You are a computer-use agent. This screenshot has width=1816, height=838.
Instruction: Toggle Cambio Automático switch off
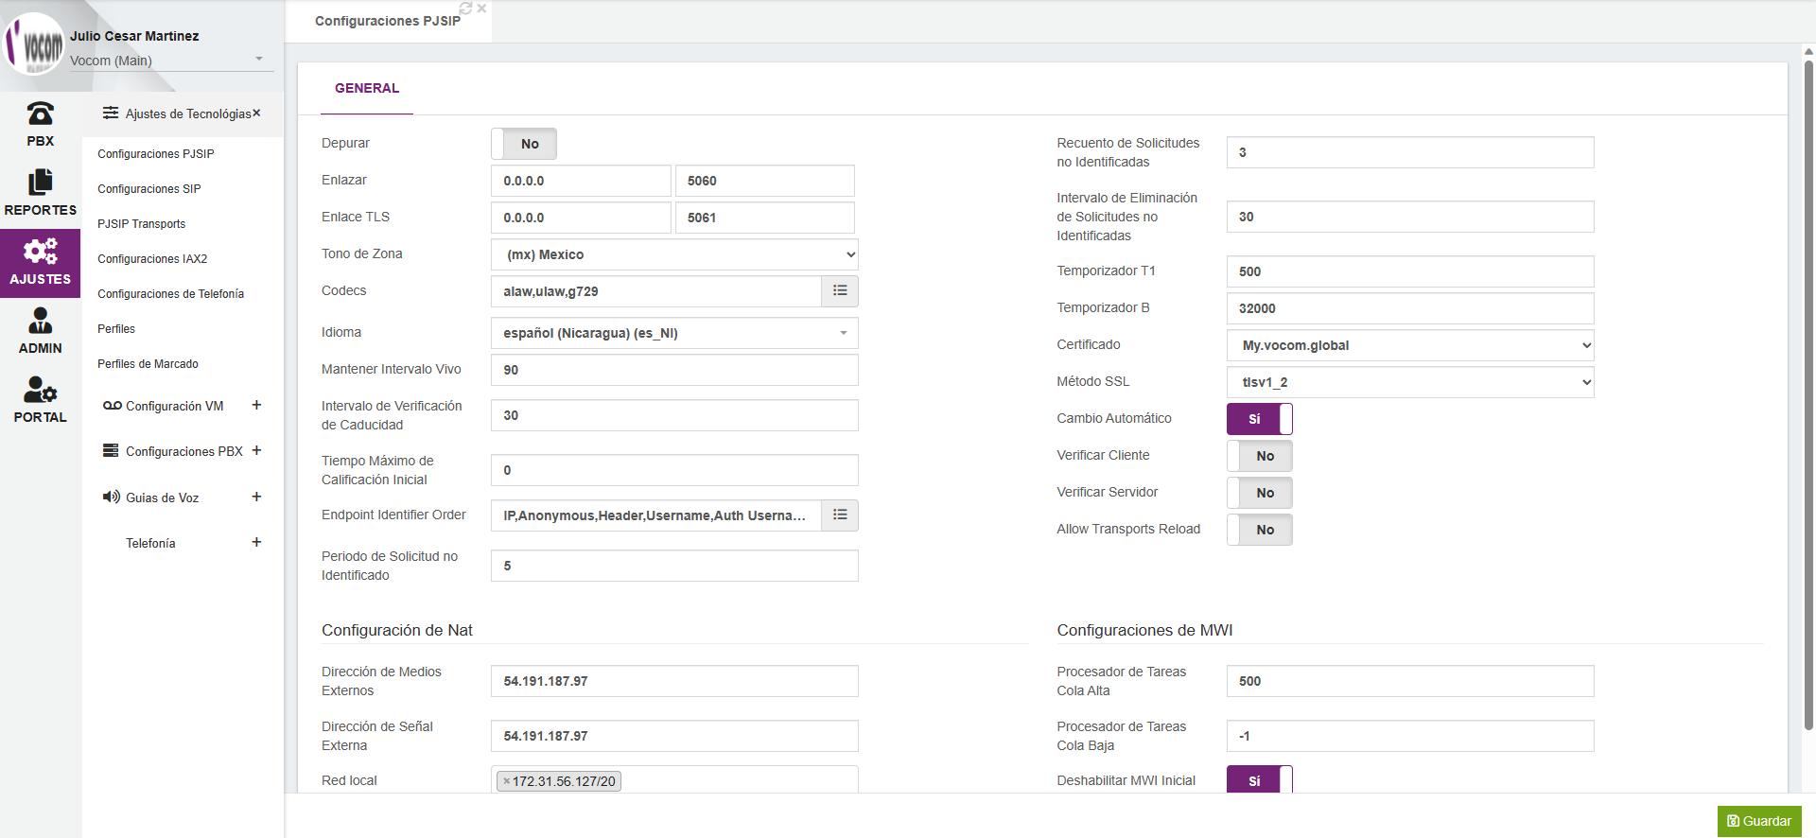point(1259,419)
